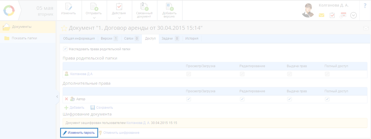Switch to the Общая информация tab
The height and width of the screenshot is (139, 371).
point(79,39)
